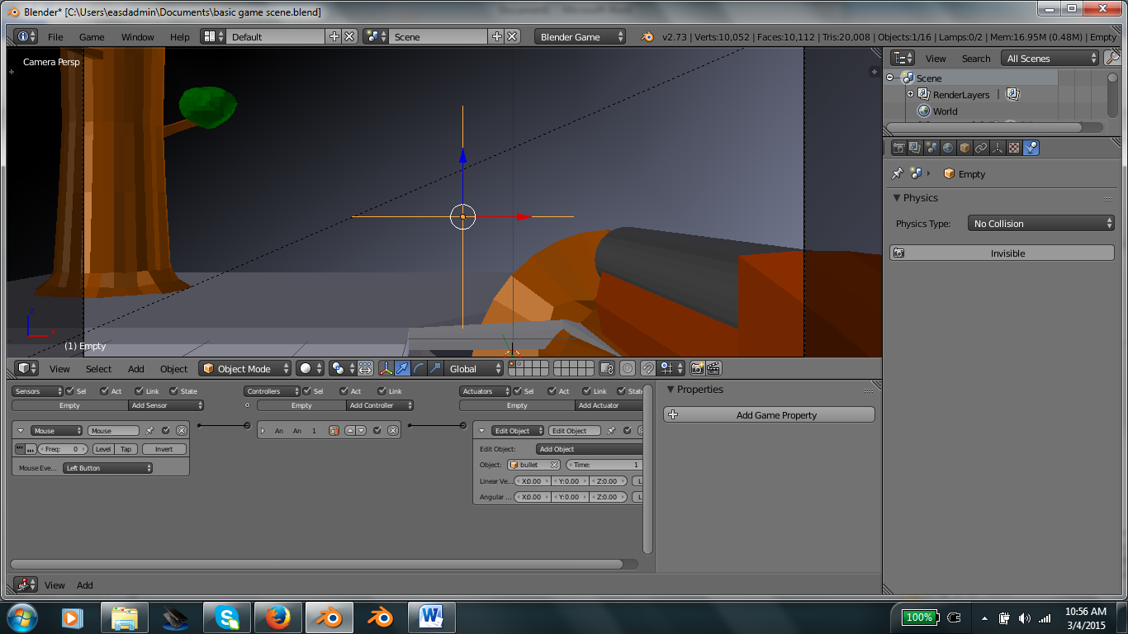Click the Time value field in actuator

pos(604,465)
